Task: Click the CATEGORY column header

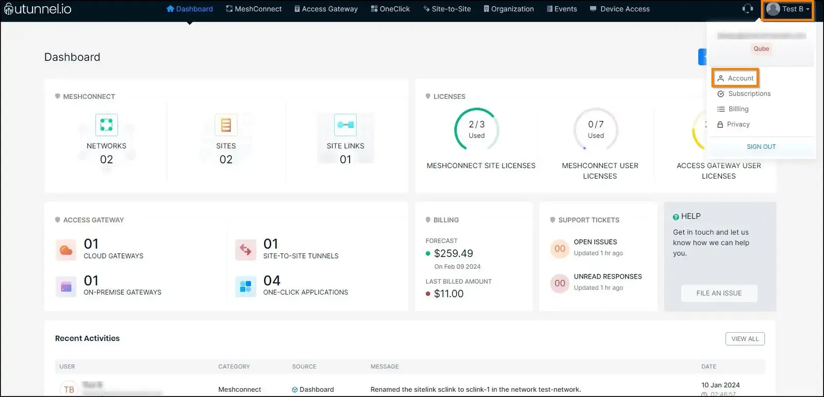Action: (x=234, y=367)
